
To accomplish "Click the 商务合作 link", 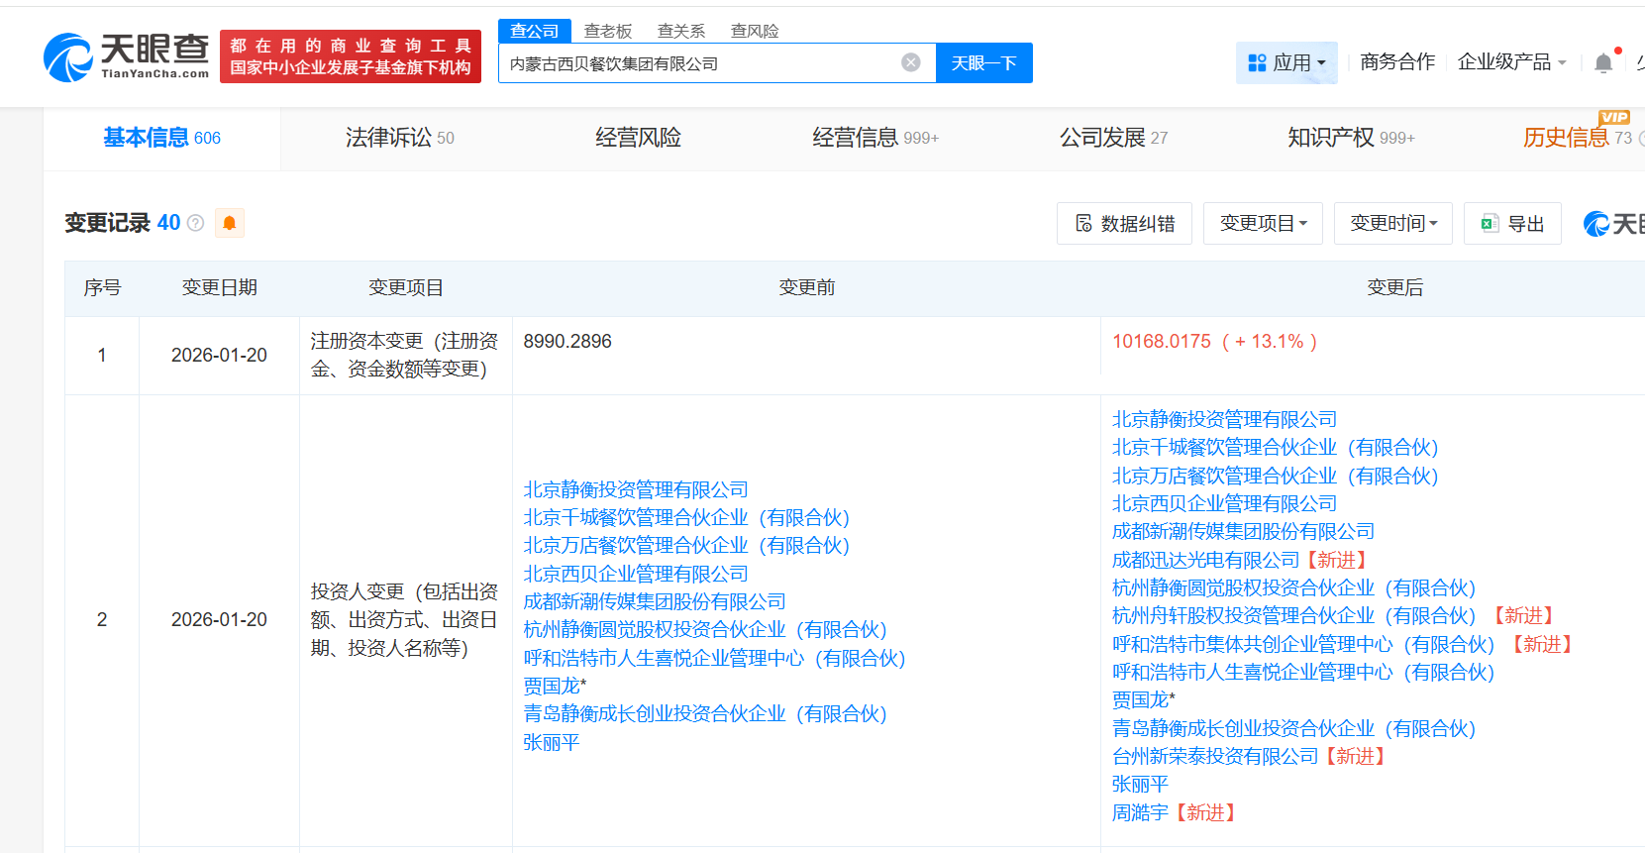I will pyautogui.click(x=1396, y=62).
